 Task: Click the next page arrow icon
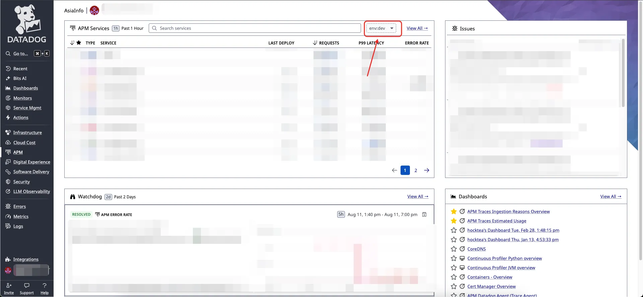tap(427, 170)
